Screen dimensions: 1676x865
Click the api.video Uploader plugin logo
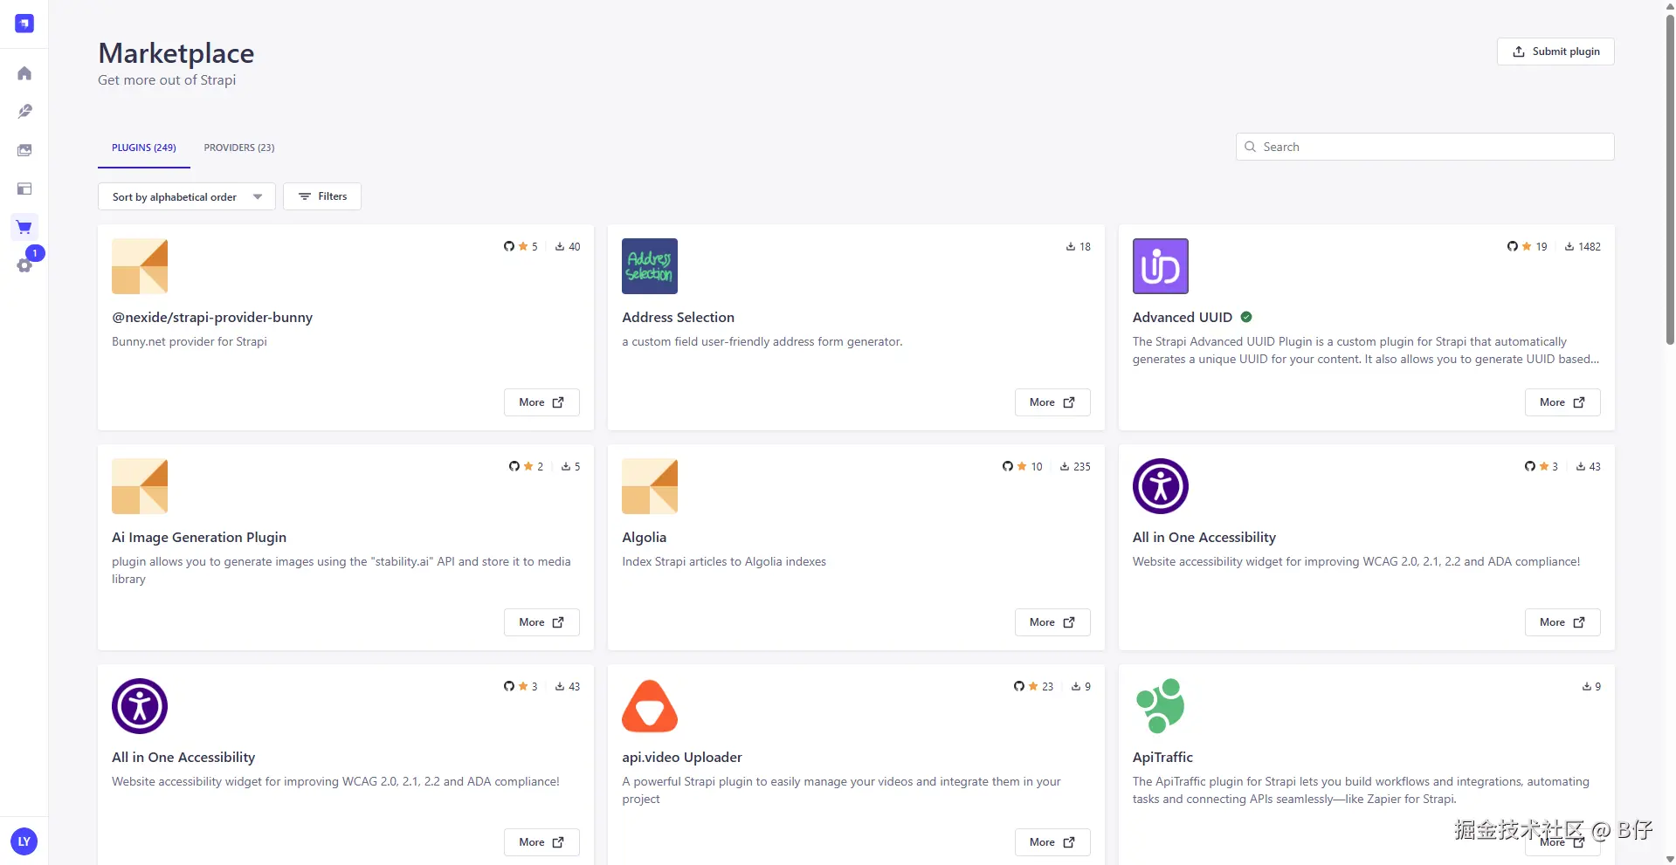(649, 706)
